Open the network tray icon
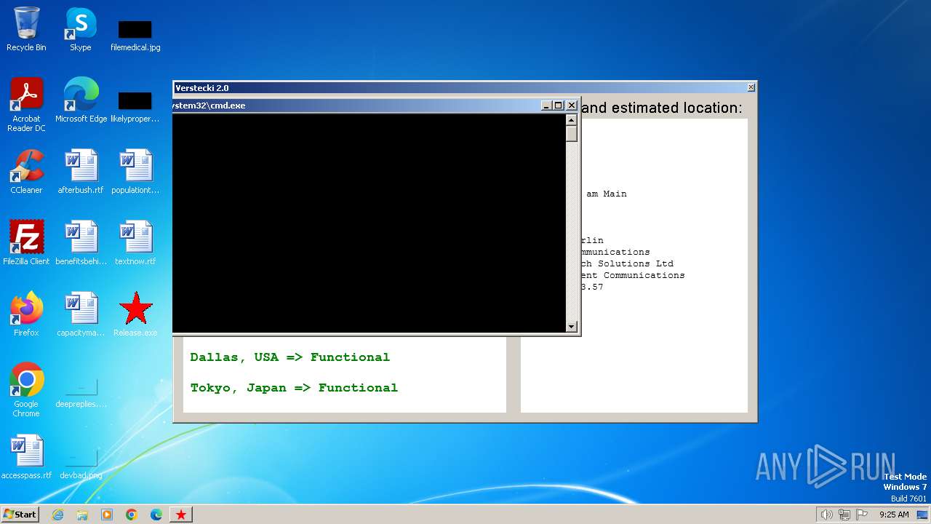This screenshot has height=524, width=931. [x=844, y=515]
